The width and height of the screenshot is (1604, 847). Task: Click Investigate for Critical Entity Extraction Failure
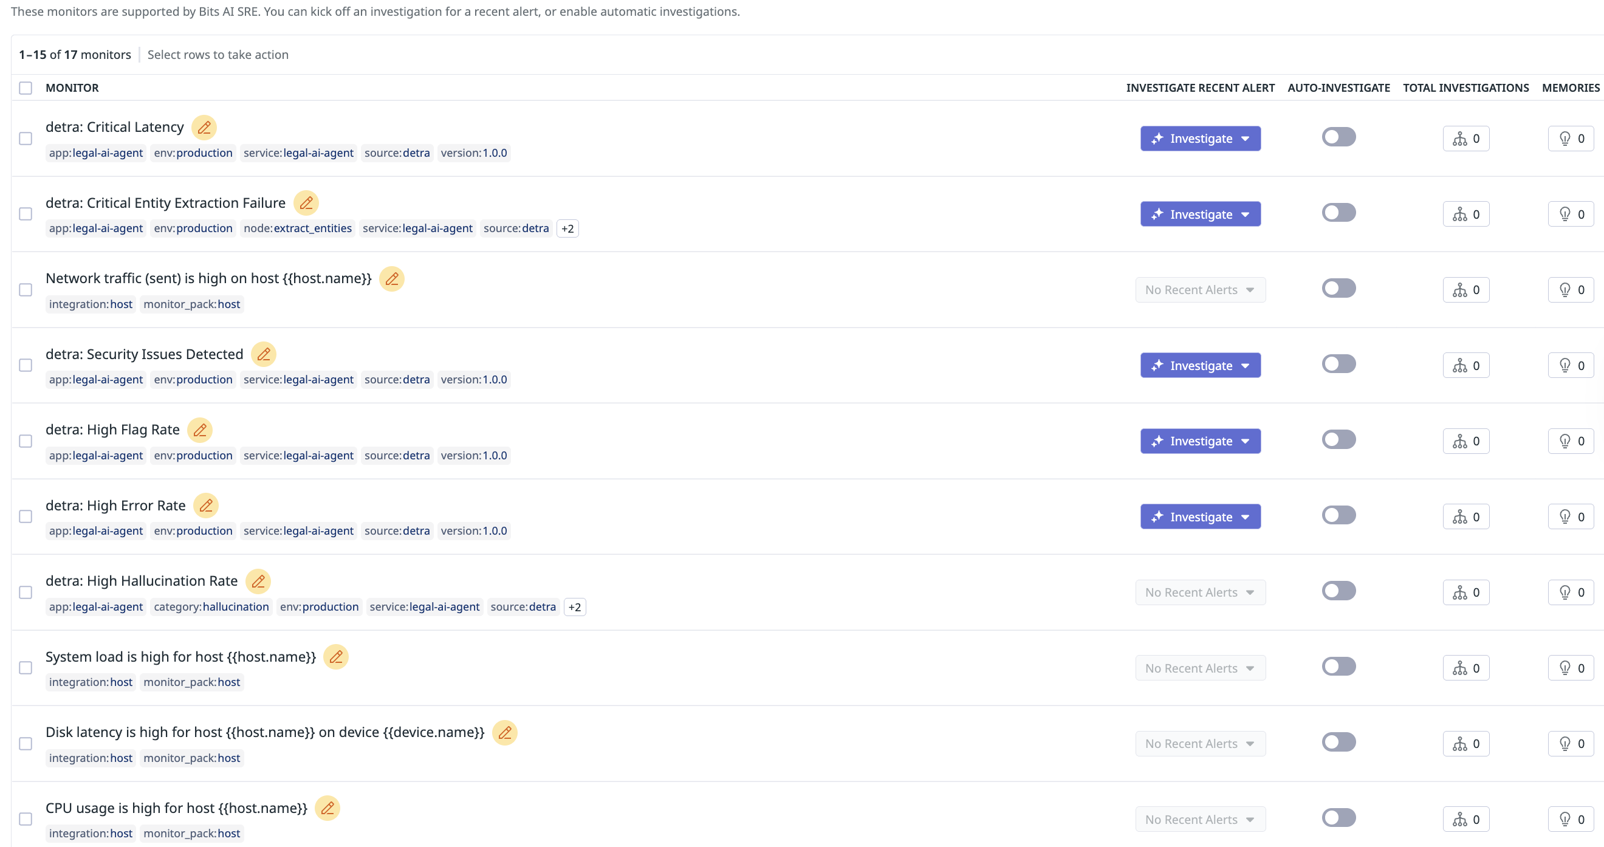pos(1192,214)
